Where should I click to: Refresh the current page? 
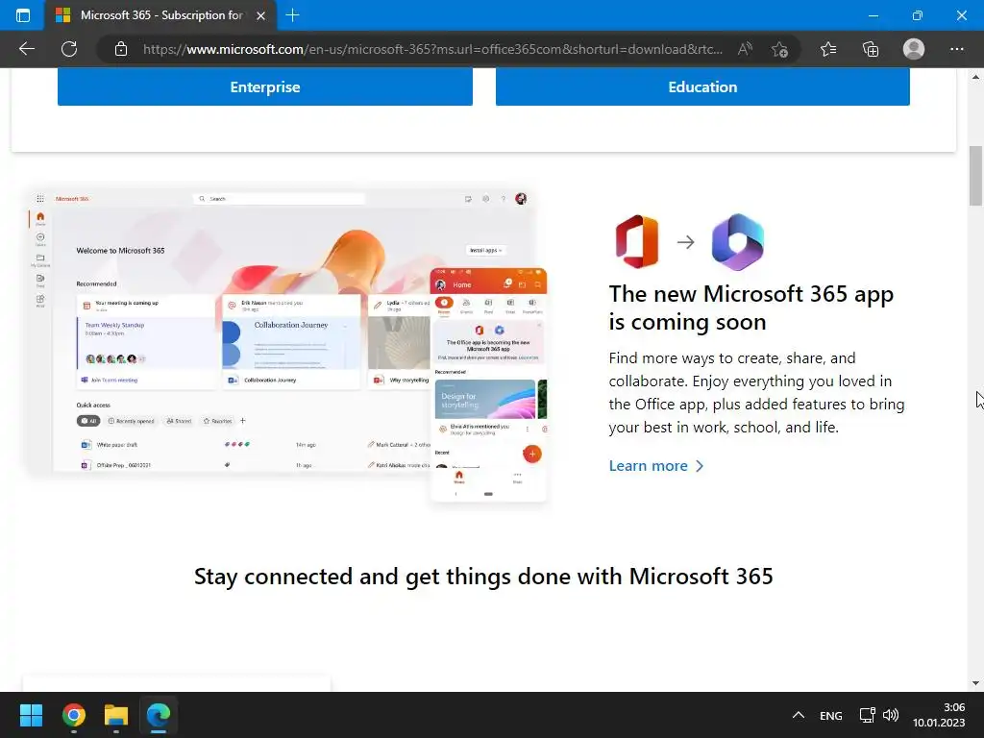(x=69, y=49)
